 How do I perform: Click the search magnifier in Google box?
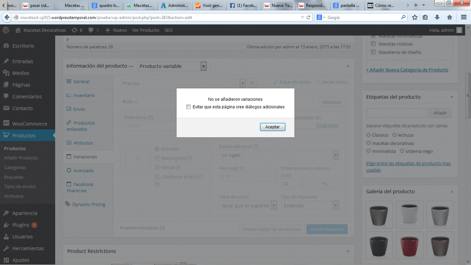click(403, 18)
